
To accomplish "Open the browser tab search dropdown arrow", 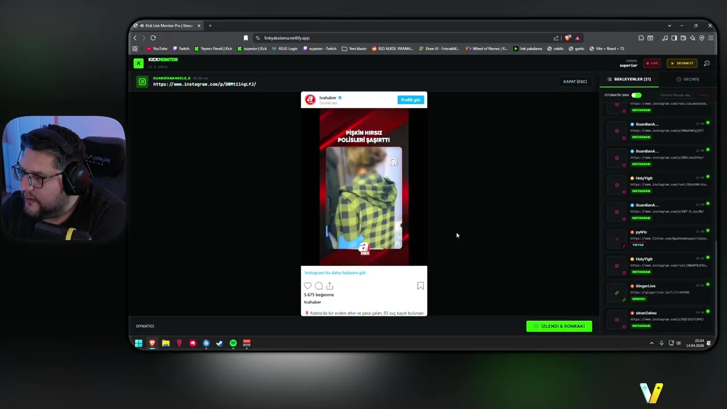I will pos(670,26).
